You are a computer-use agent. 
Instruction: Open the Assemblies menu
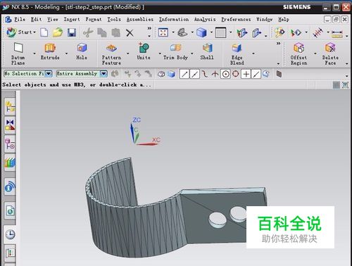pos(140,19)
